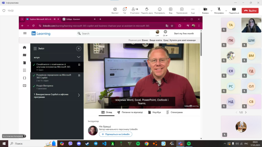Open the Windows Start menu

[4, 143]
